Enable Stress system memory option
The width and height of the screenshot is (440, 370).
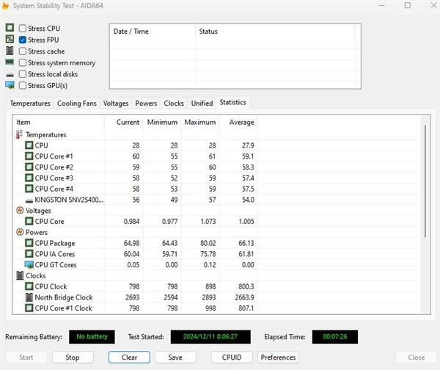pos(23,63)
